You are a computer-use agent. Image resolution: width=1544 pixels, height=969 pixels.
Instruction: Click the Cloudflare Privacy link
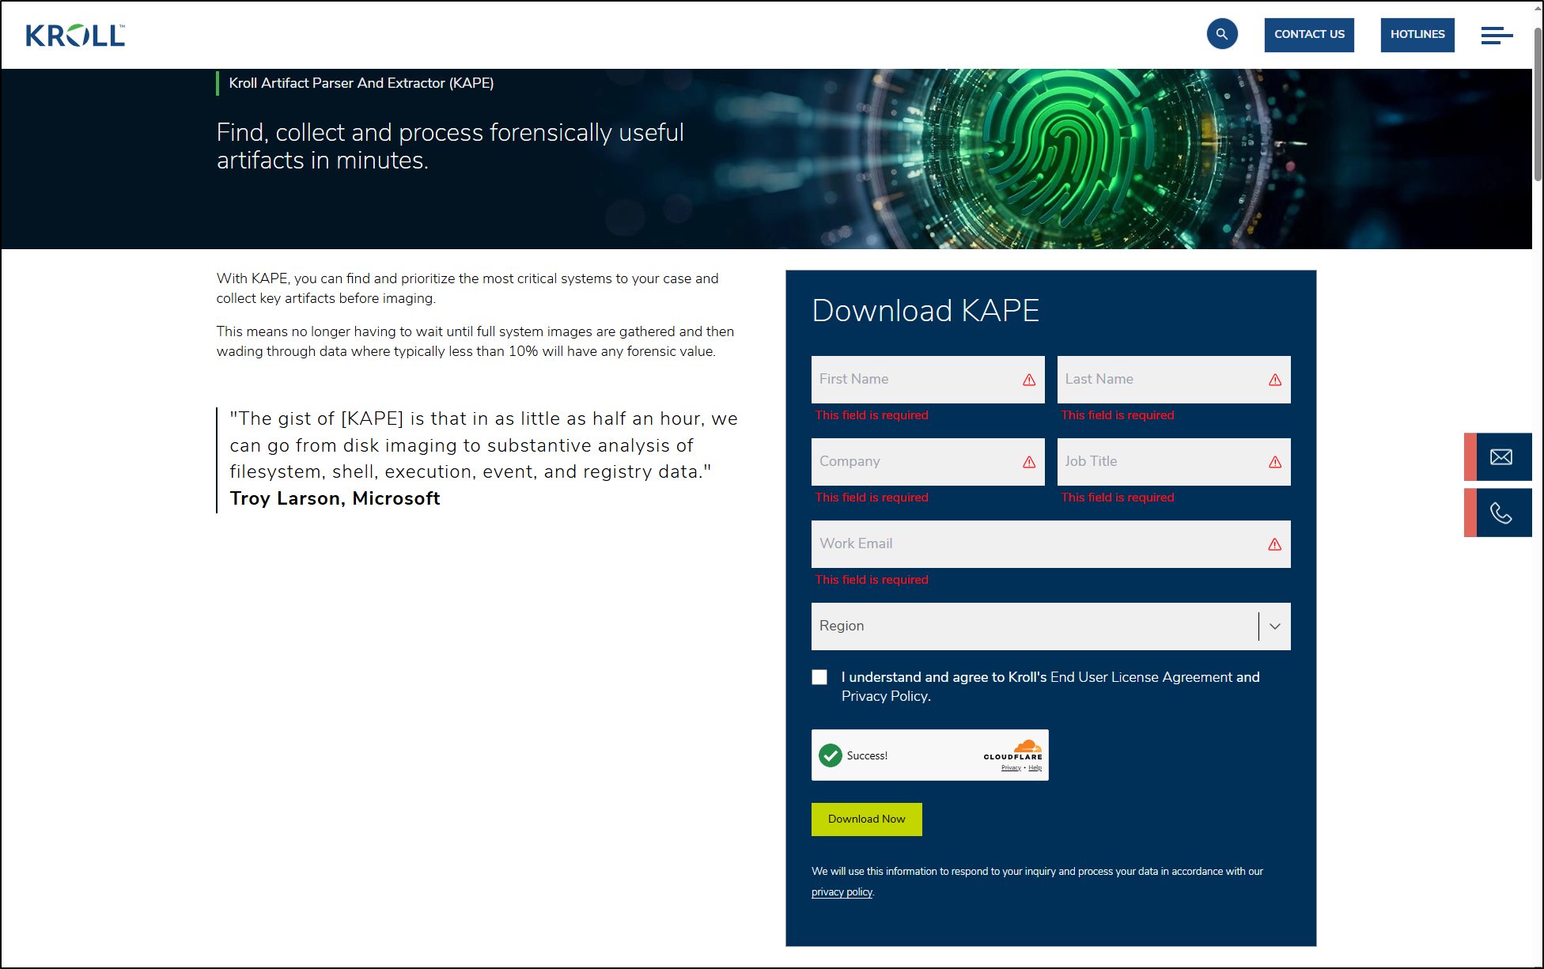point(1011,768)
